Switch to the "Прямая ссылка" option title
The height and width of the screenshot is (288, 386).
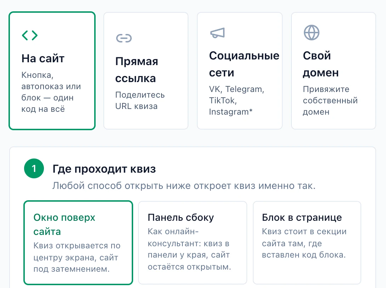[137, 70]
